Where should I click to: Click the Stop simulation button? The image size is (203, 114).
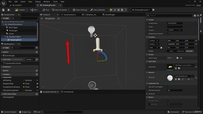[x=118, y=10]
